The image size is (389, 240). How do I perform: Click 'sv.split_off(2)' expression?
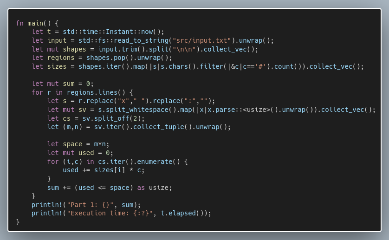click(x=111, y=118)
